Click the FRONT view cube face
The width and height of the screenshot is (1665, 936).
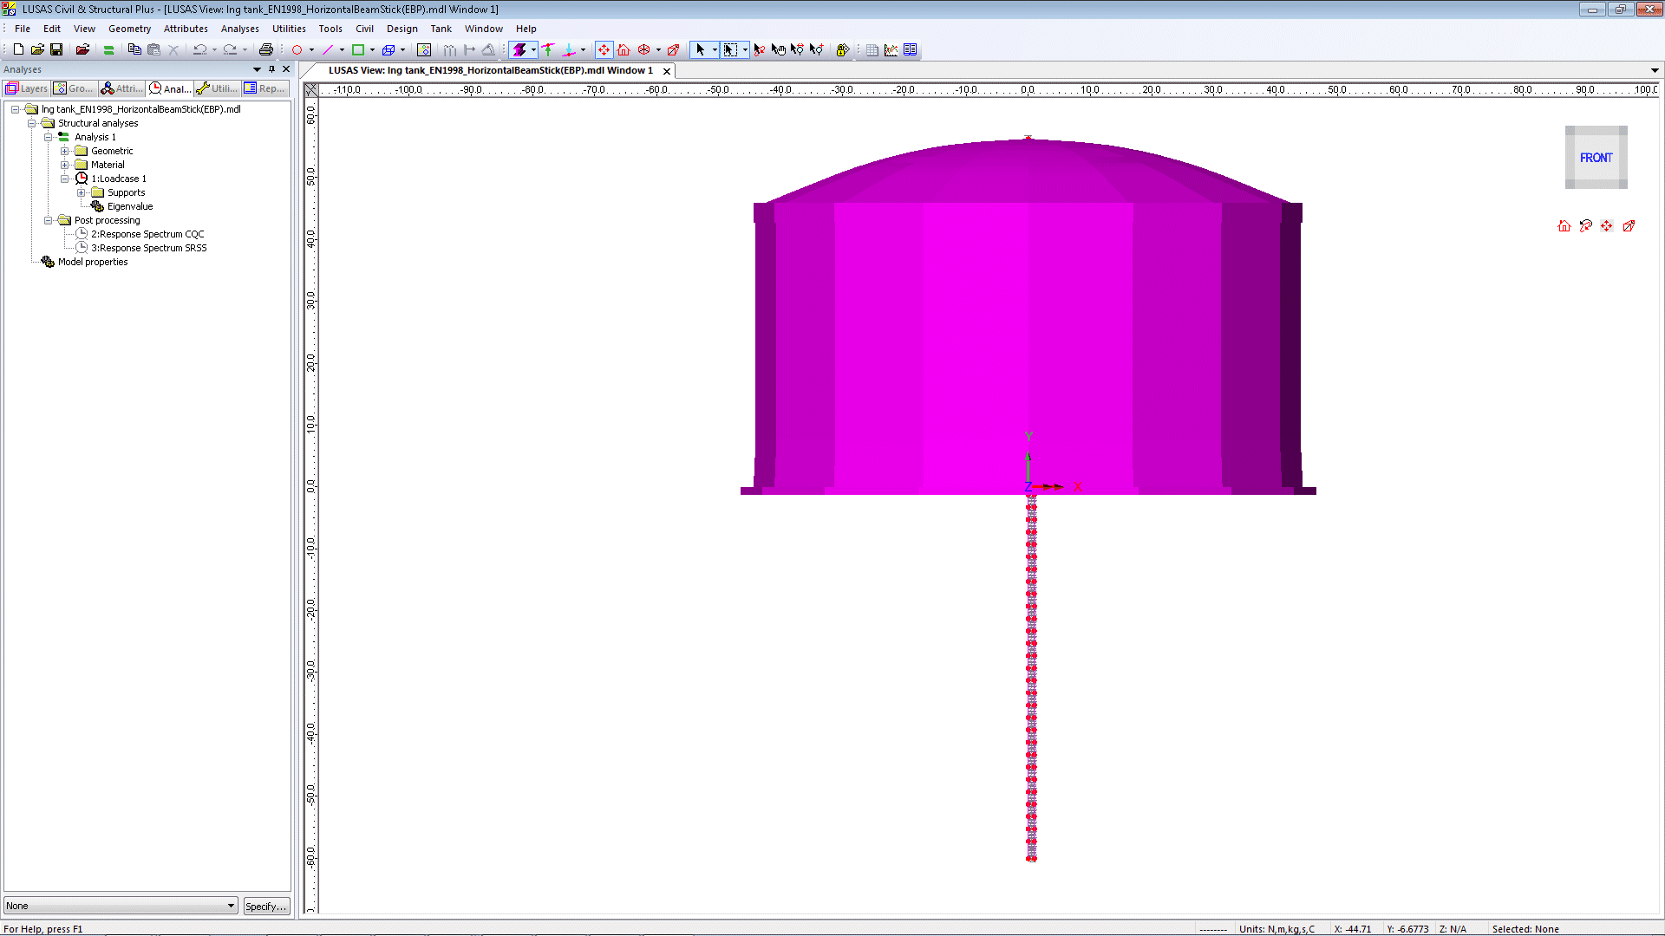(1596, 158)
